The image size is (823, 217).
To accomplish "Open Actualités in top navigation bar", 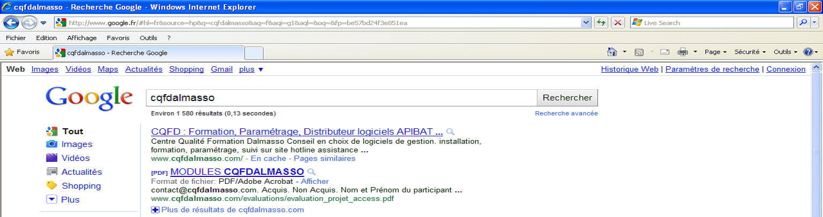I will (144, 69).
